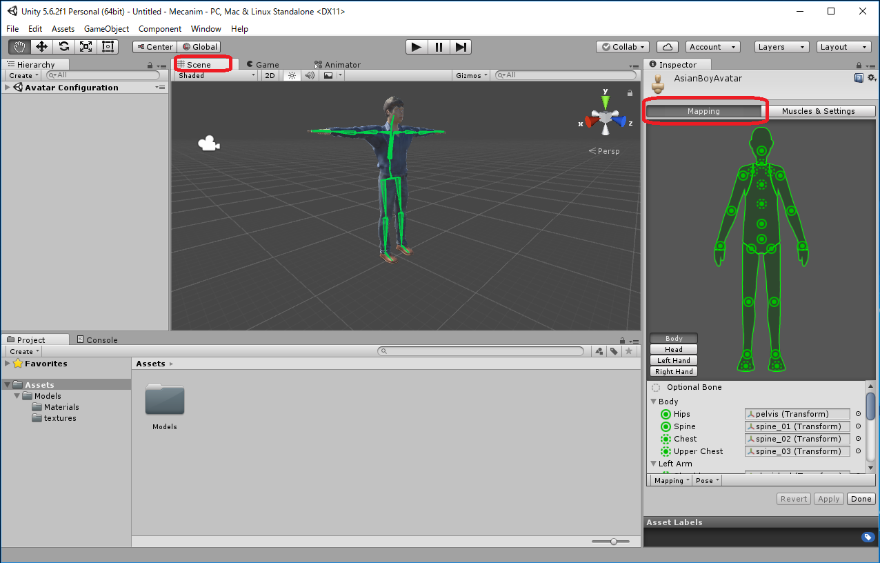This screenshot has height=563, width=880.
Task: Click the Step frame button
Action: [461, 47]
